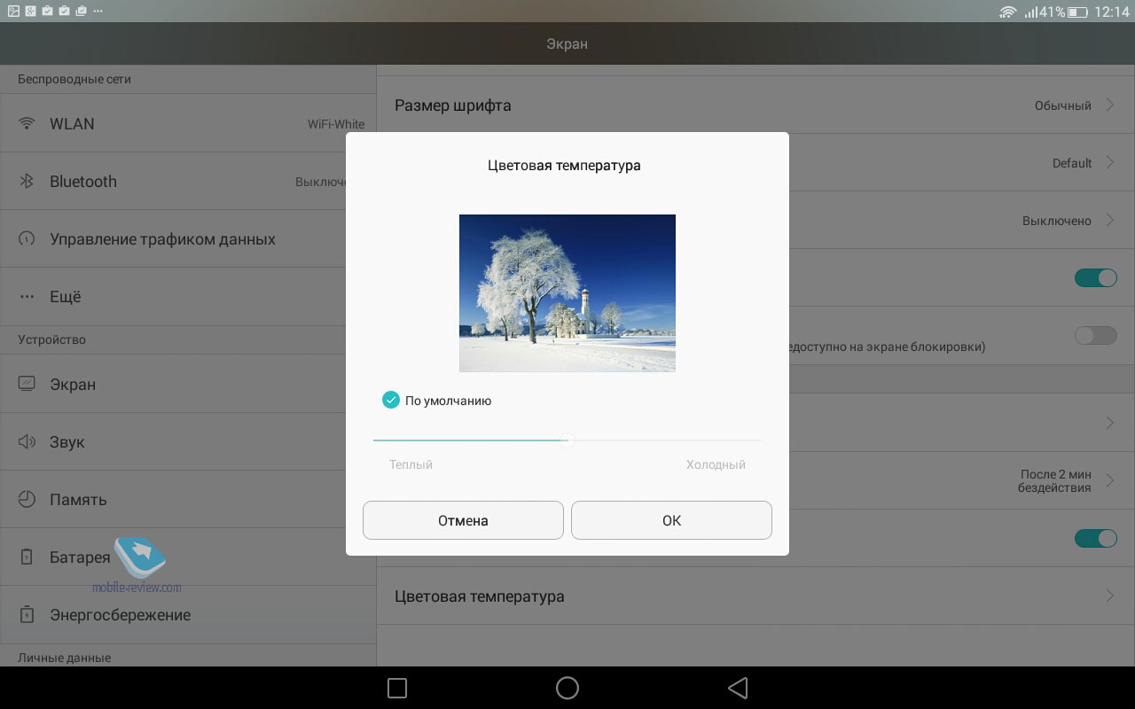1135x709 pixels.
Task: Open Размер шрифта setting
Action: [x=755, y=105]
